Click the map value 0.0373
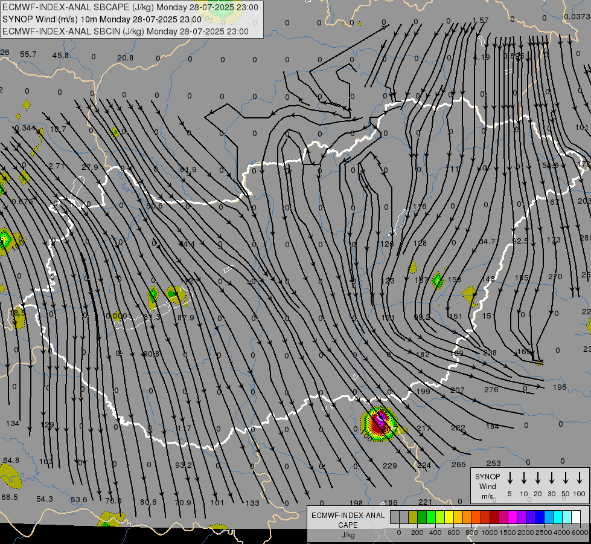The height and width of the screenshot is (544, 591). click(x=577, y=16)
